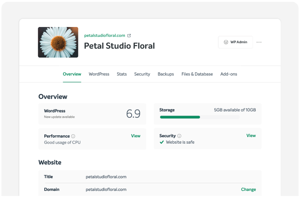Viewport: 300px width, 198px height.
Task: Open external link icon beside petalstudiofloral.com
Action: pyautogui.click(x=129, y=36)
